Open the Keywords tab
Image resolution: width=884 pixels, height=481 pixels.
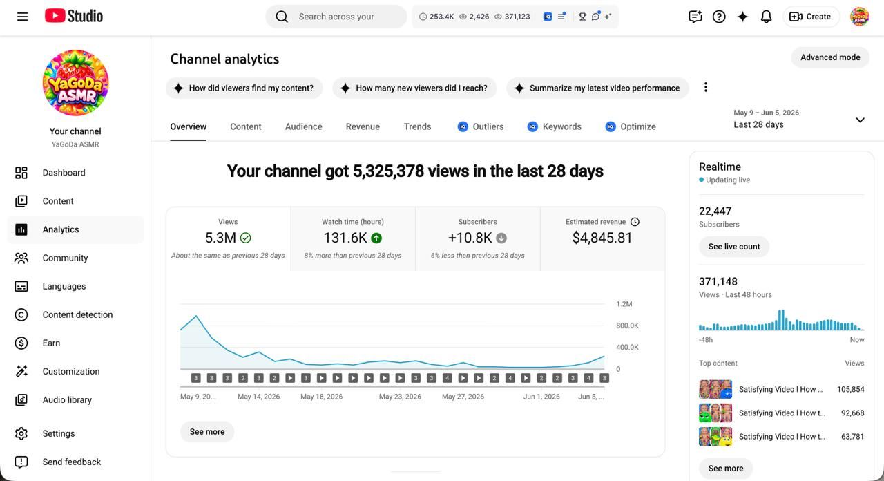pyautogui.click(x=555, y=126)
